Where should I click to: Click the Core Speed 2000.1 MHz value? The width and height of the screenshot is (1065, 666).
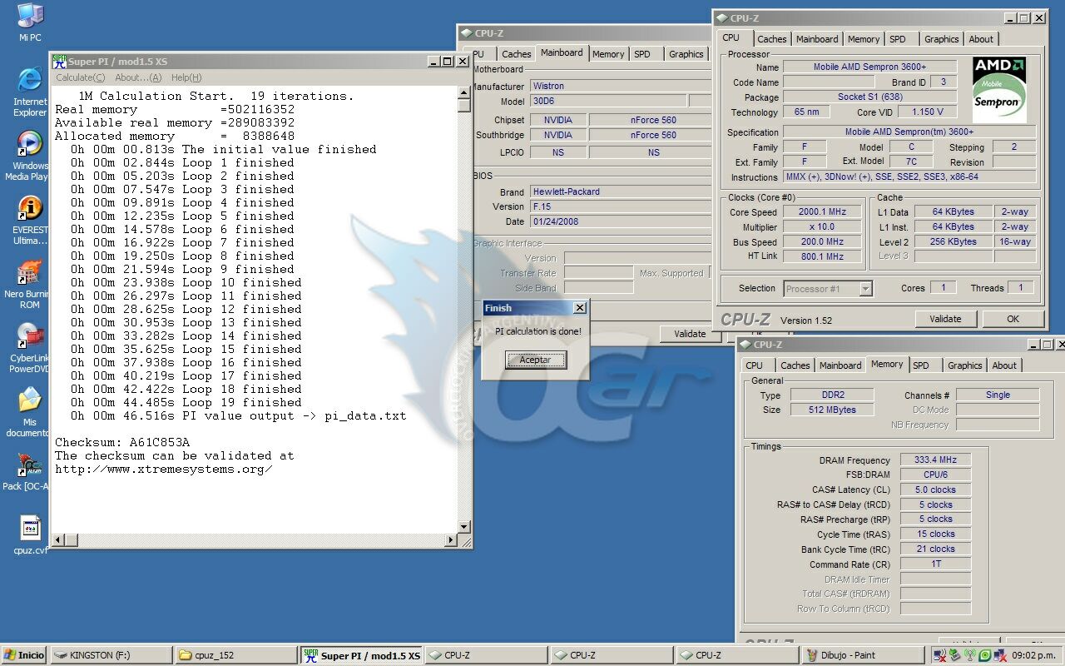pos(822,211)
